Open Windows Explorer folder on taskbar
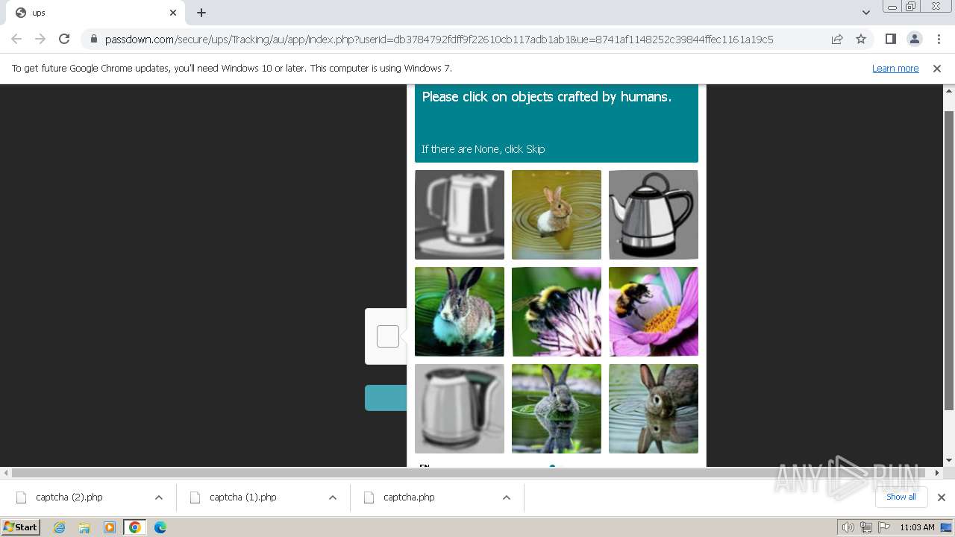 pos(84,527)
